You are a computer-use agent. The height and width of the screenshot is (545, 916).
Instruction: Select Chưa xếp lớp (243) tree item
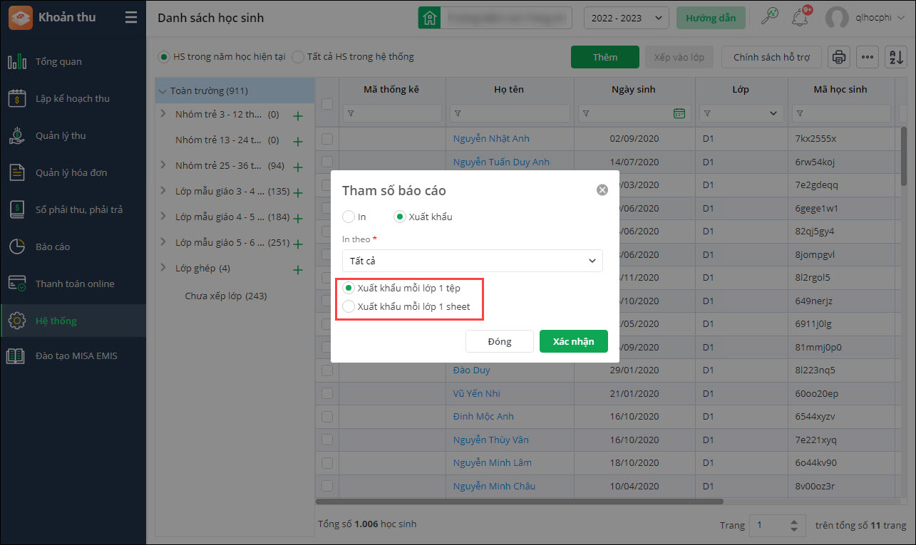(x=225, y=296)
